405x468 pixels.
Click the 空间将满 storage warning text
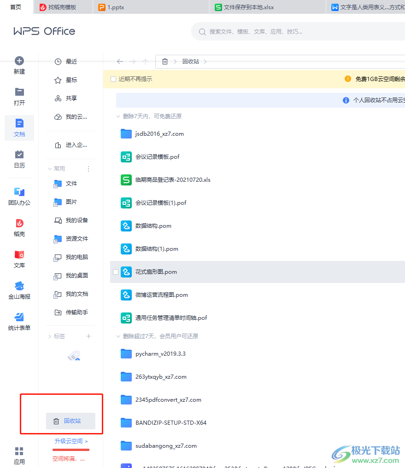tap(69, 459)
